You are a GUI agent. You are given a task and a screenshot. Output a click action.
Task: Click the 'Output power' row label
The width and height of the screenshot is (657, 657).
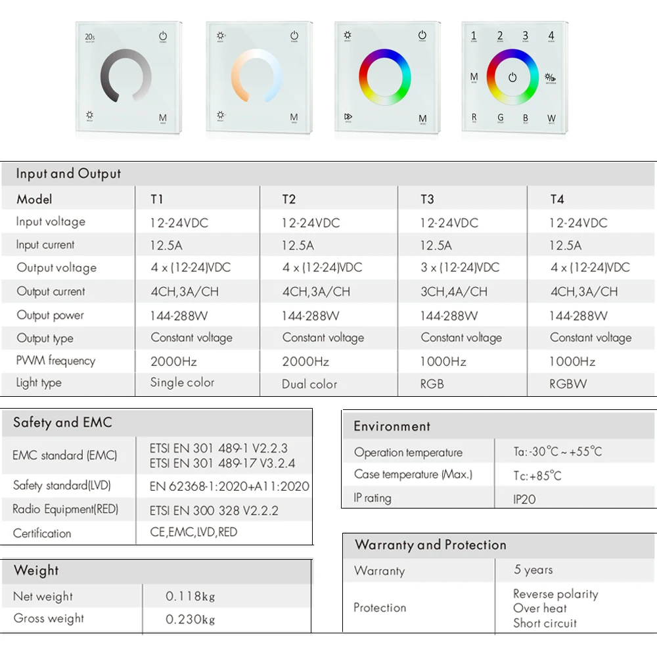tap(51, 315)
